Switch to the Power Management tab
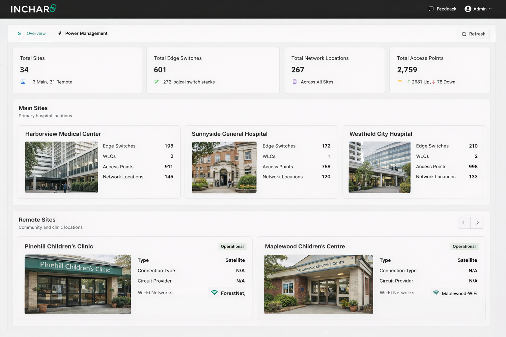Viewport: 506px width, 337px height. (86, 33)
